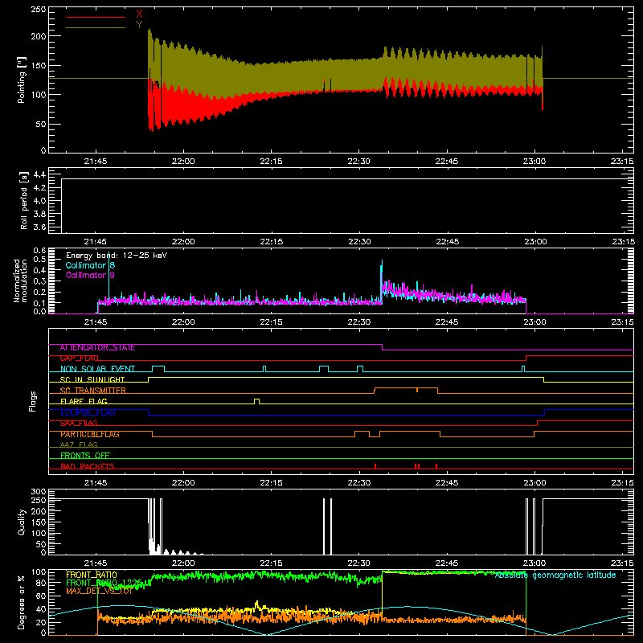The width and height of the screenshot is (643, 643).
Task: Click the 23:15 tick under the Pointing panel
Action: point(622,162)
